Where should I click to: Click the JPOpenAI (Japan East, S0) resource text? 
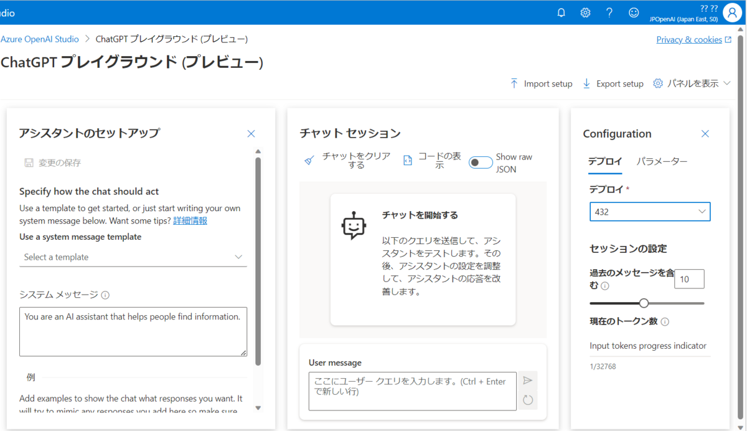[x=684, y=19]
